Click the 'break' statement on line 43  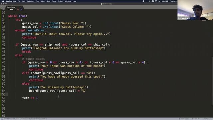27,52
